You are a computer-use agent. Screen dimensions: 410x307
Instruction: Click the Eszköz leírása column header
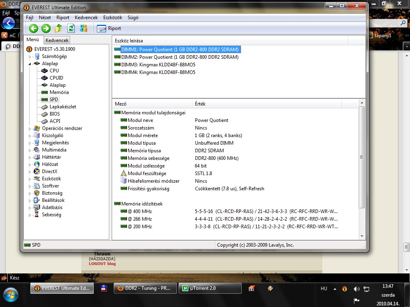230,41
